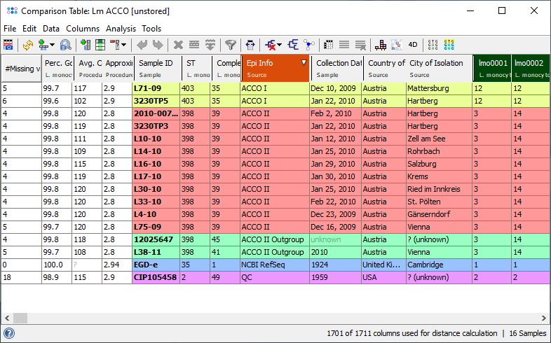Click the geographic map scatter icon
This screenshot has width=551, height=343.
point(397,45)
